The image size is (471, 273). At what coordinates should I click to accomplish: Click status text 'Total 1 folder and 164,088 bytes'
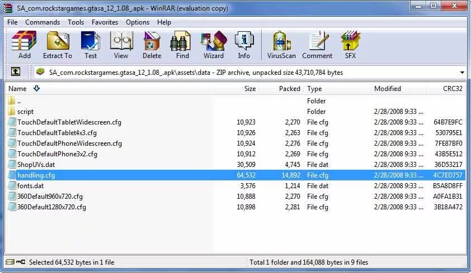(x=309, y=262)
